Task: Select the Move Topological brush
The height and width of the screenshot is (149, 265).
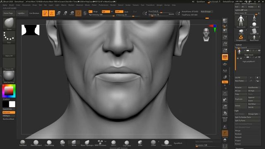Action: point(87,143)
